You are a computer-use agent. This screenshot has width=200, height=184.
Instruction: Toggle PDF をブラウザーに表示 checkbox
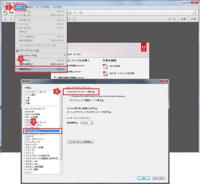pyautogui.click(x=68, y=92)
